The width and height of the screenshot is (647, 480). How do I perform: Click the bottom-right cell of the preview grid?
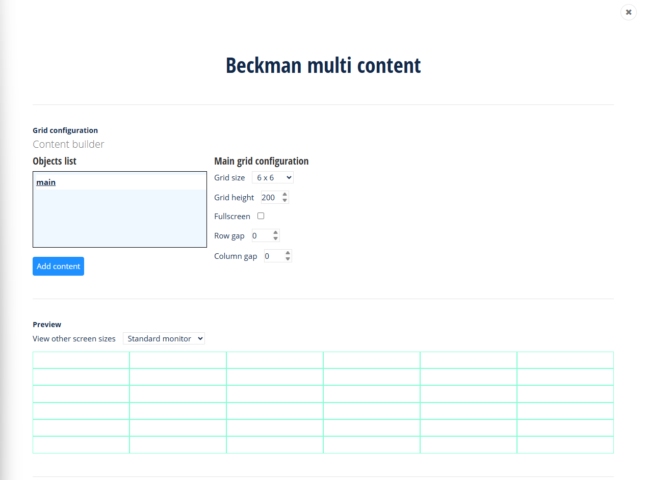[565, 444]
